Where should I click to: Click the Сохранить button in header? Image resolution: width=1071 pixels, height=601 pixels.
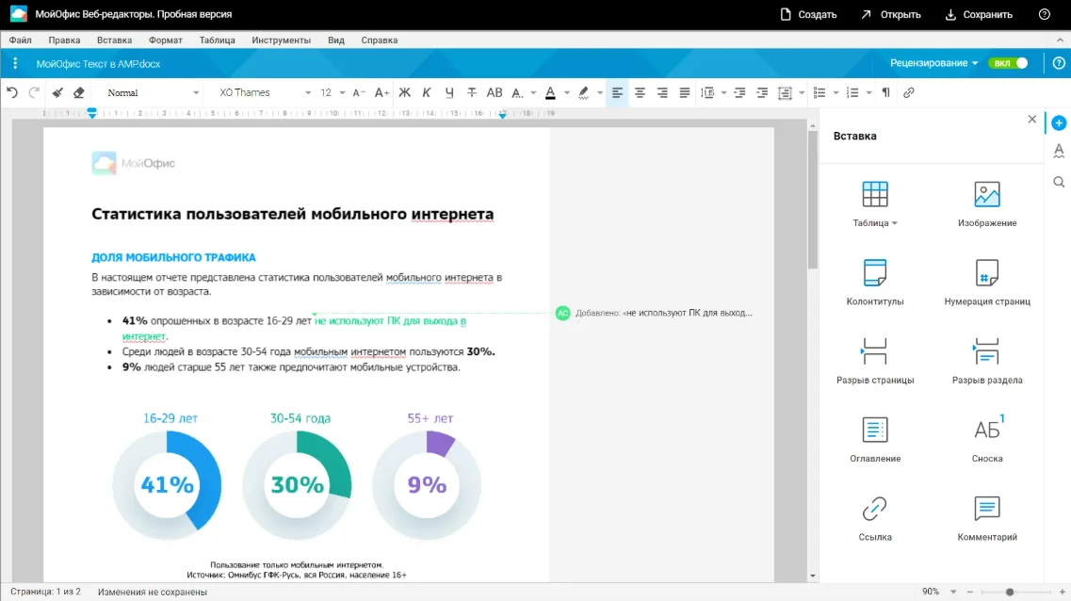coord(978,14)
